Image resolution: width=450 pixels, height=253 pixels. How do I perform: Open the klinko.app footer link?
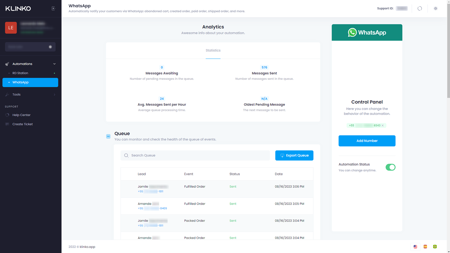[87, 247]
